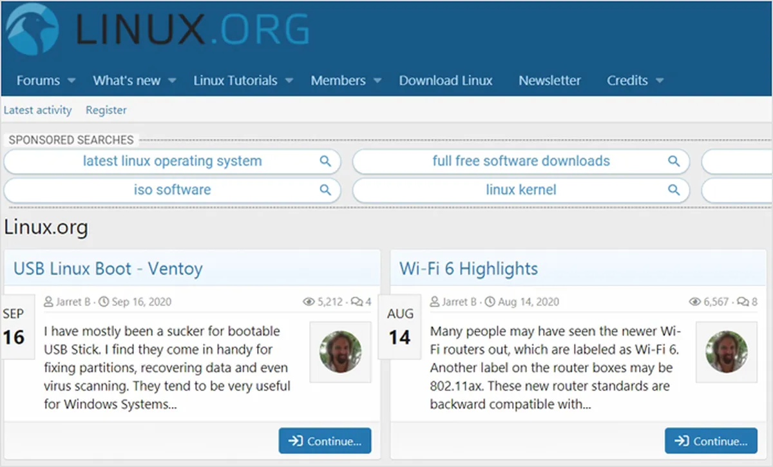This screenshot has height=467, width=773.
Task: Open the Members nav item
Action: 338,81
